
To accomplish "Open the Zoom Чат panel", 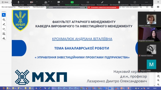I will click(x=59, y=3).
